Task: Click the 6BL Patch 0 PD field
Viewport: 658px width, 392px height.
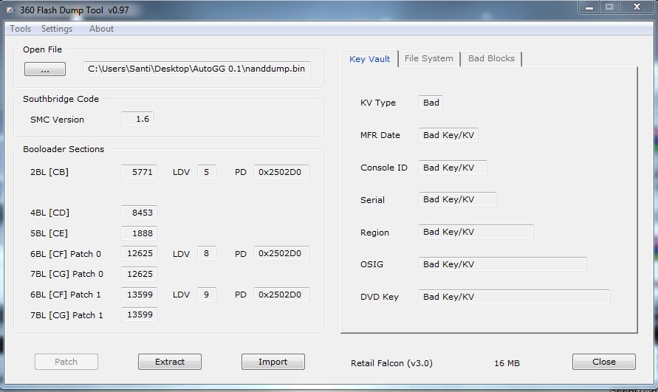Action: point(281,253)
